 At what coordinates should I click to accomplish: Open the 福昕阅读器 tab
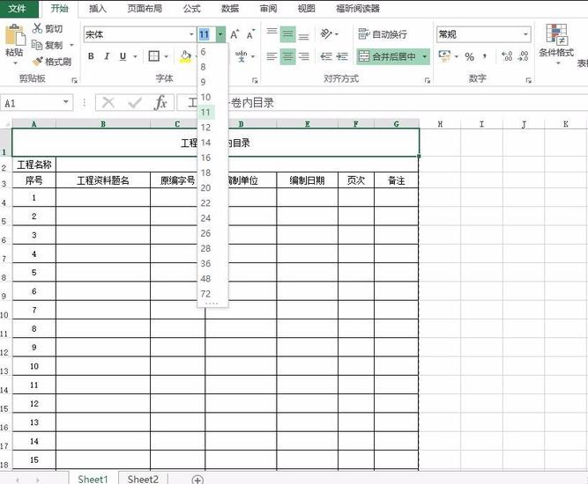[358, 9]
